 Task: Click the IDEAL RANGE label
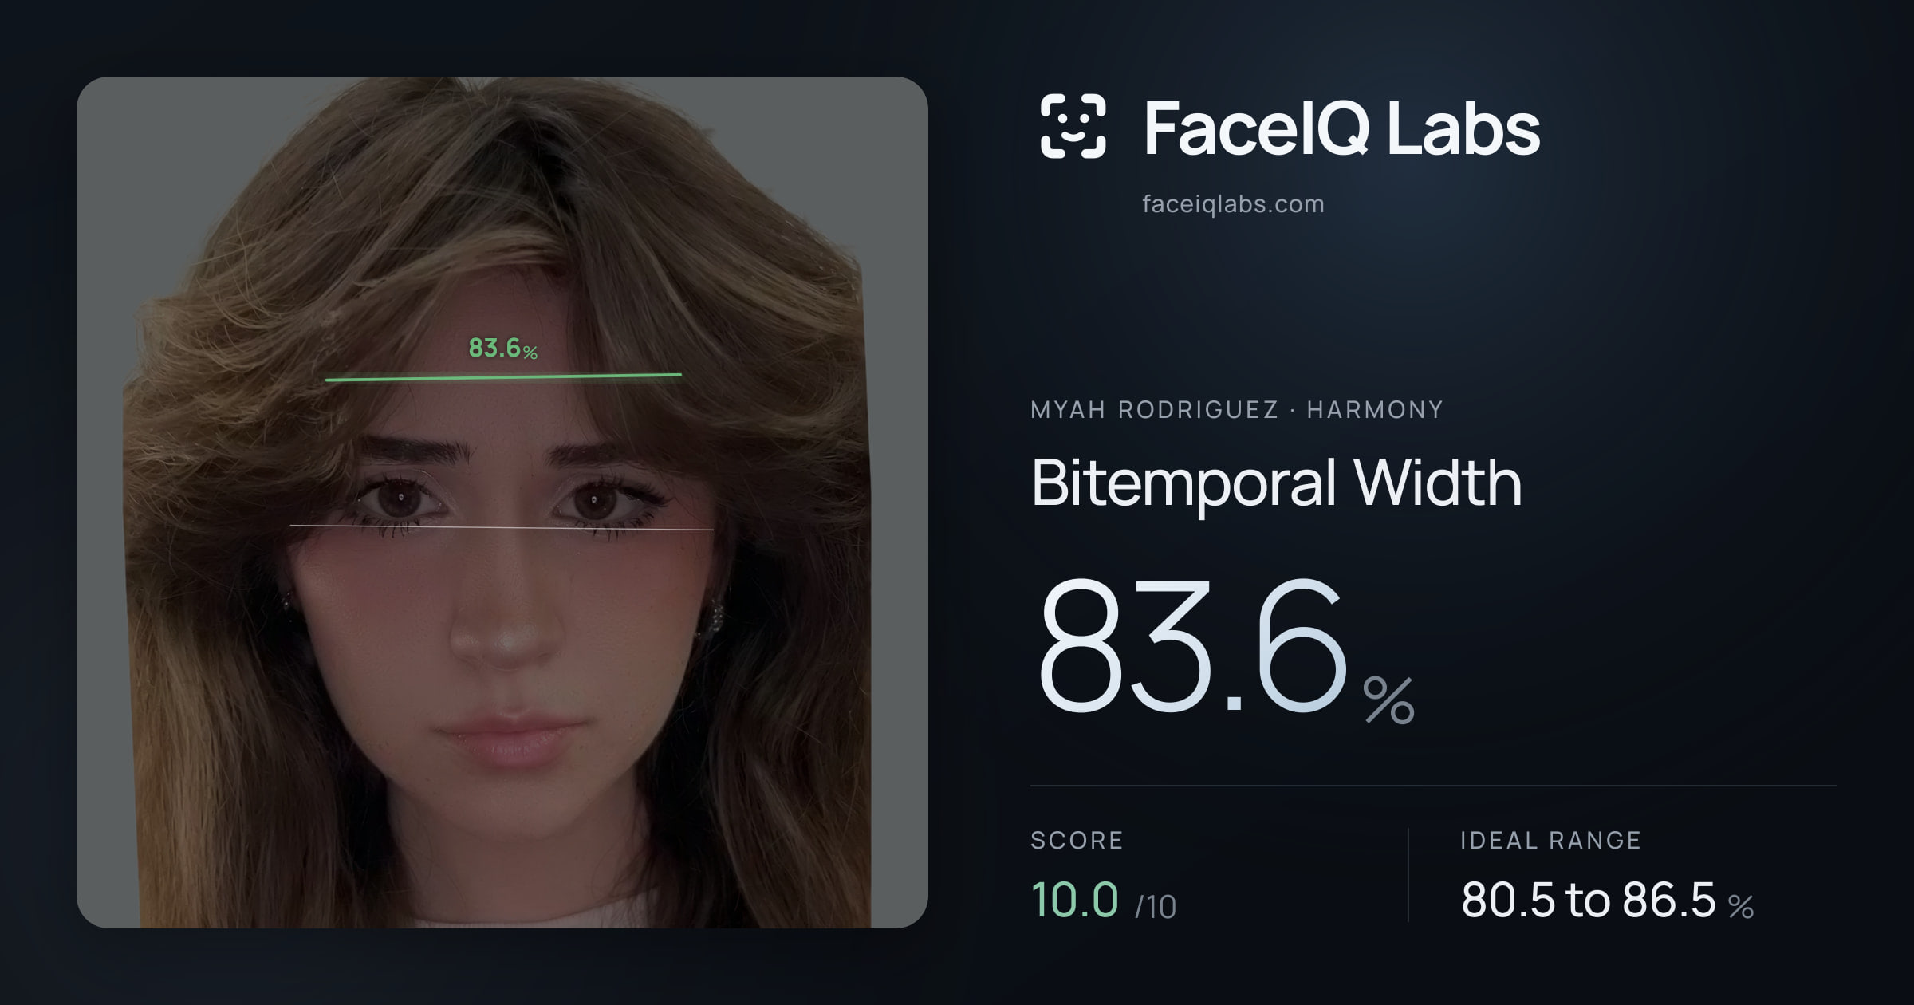click(1550, 840)
